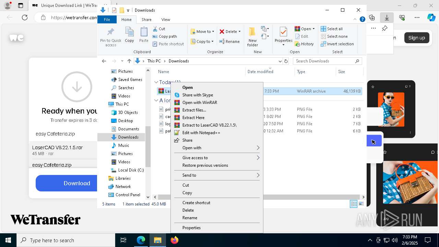Screen dimensions: 439x247
Task: Click the Edge browser reload button
Action: 25,17
